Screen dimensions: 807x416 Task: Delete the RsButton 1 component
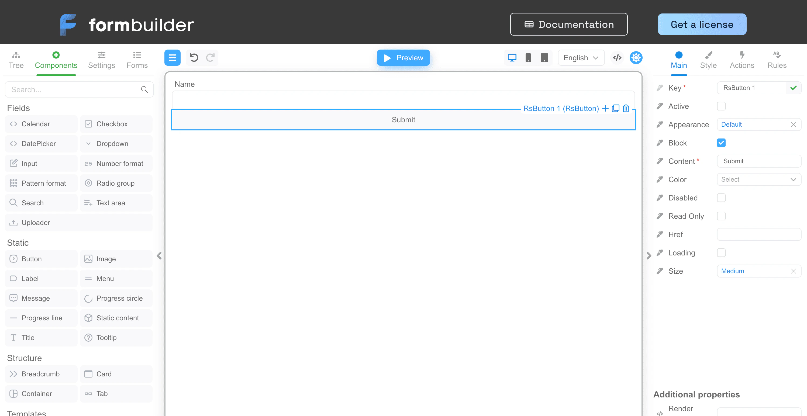[x=626, y=108]
